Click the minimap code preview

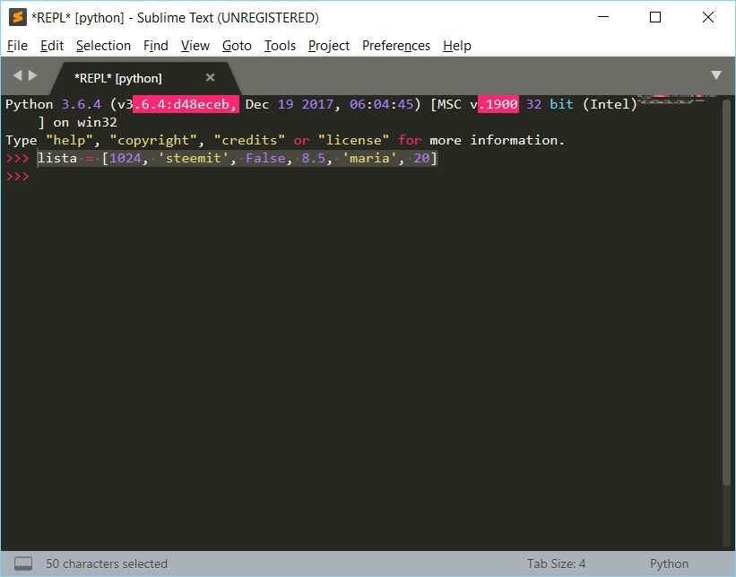pos(677,100)
